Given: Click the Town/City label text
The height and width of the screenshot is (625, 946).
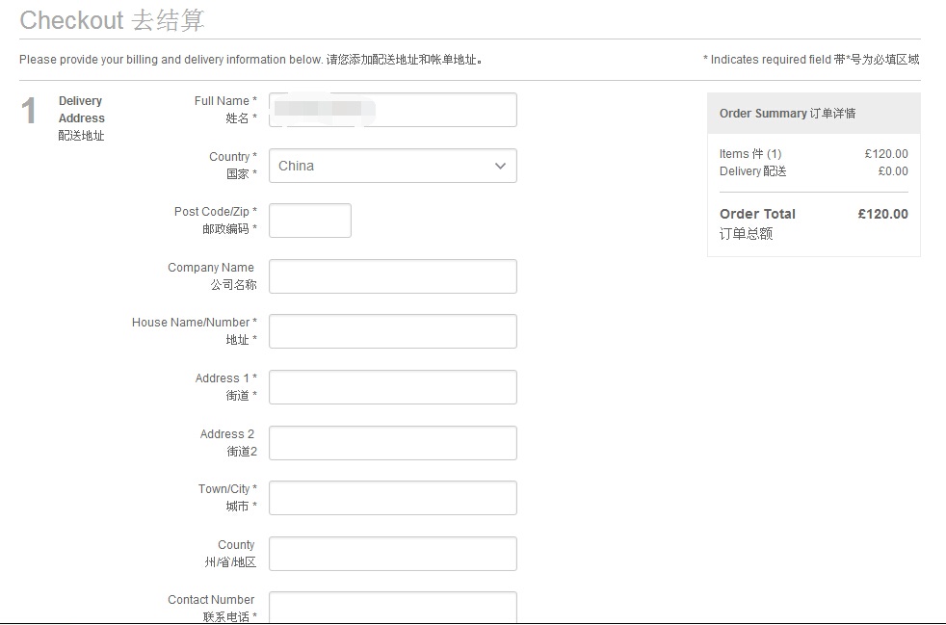Looking at the screenshot, I should (x=227, y=498).
